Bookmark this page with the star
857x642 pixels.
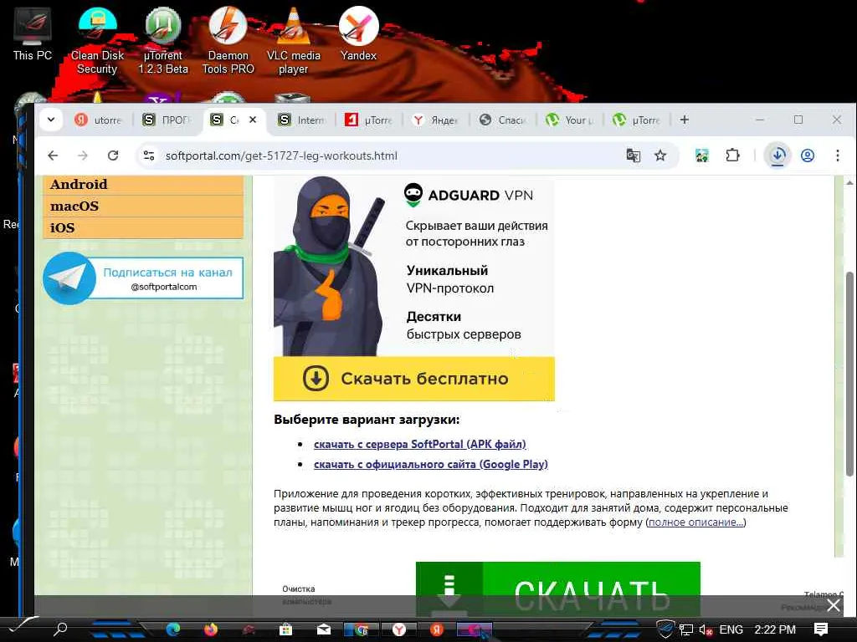point(660,155)
